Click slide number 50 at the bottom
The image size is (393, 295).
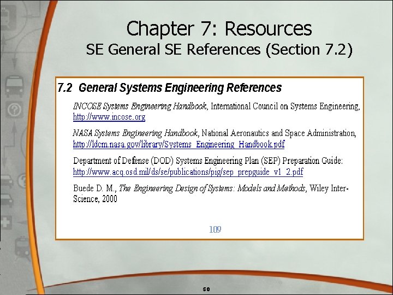click(206, 289)
